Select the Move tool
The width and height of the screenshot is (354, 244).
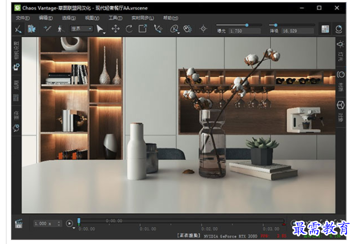(115, 29)
